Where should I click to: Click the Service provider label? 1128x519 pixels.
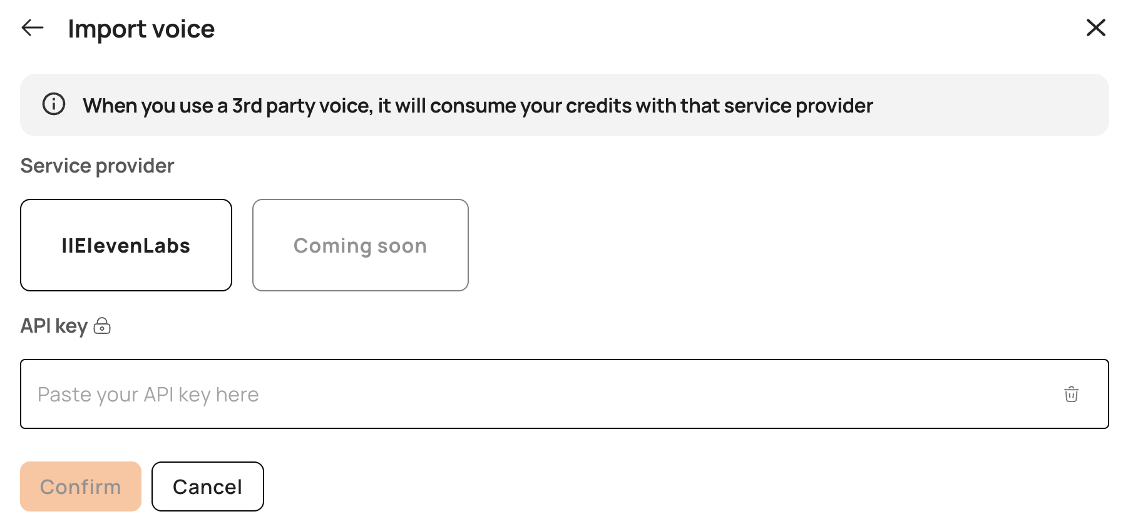point(97,166)
